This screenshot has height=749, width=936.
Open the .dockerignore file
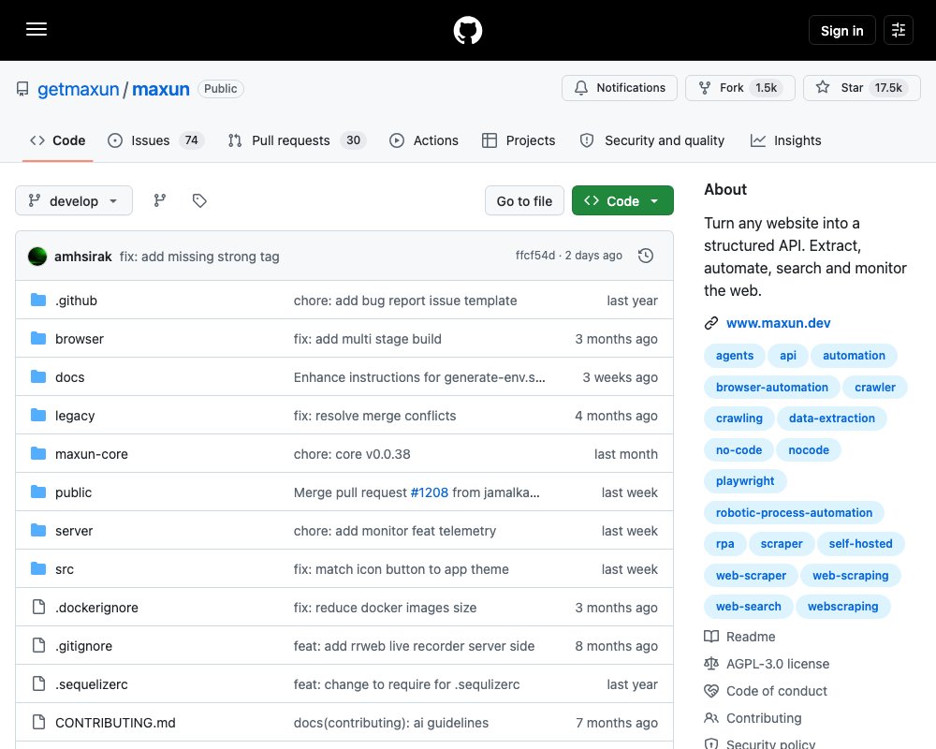point(96,608)
